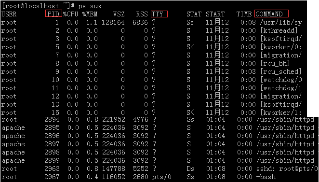Click PID 2897 of apache
319x182 pixels.
point(52,144)
